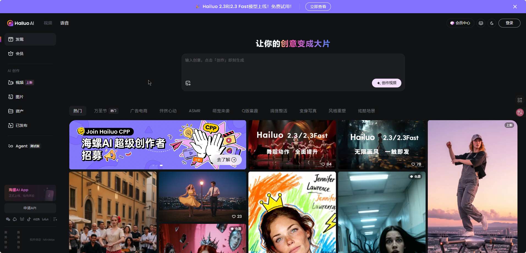Viewport: 526px width, 253px height.
Task: Switch to the 语音 top navigation tab
Action: tap(64, 23)
